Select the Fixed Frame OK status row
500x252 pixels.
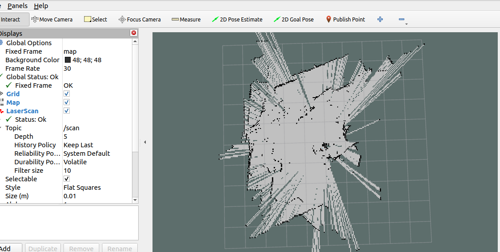pyautogui.click(x=65, y=85)
